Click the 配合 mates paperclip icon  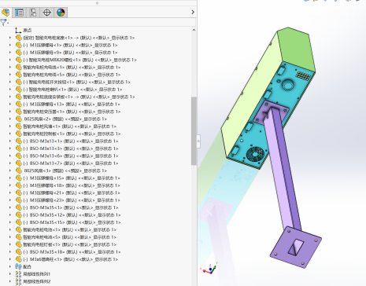(18, 266)
